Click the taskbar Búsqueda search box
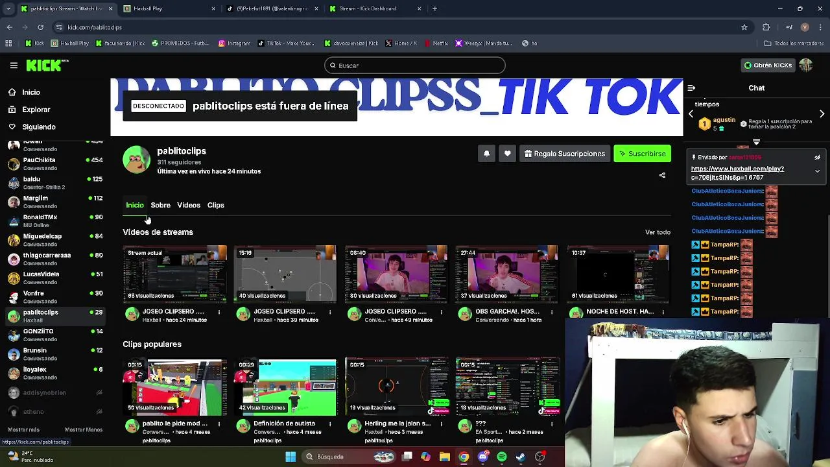 (349, 457)
